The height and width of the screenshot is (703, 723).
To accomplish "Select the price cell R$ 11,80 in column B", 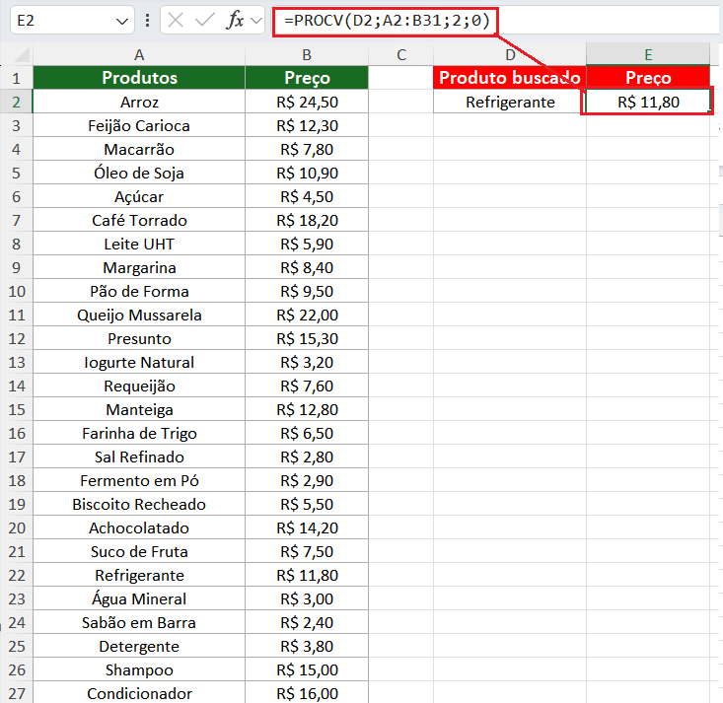I will [307, 575].
